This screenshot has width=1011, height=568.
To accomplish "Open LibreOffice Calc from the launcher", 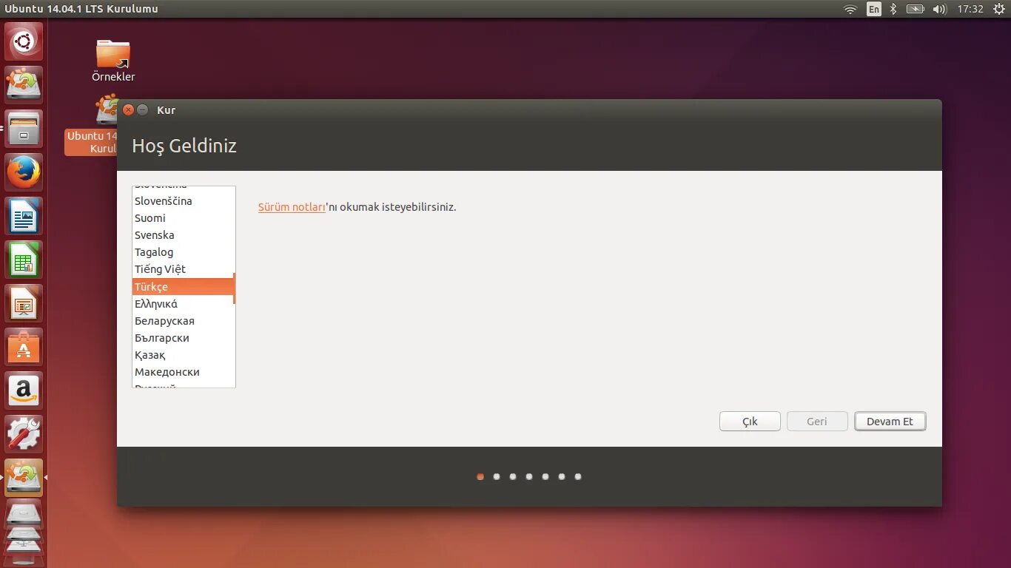I will coord(24,260).
